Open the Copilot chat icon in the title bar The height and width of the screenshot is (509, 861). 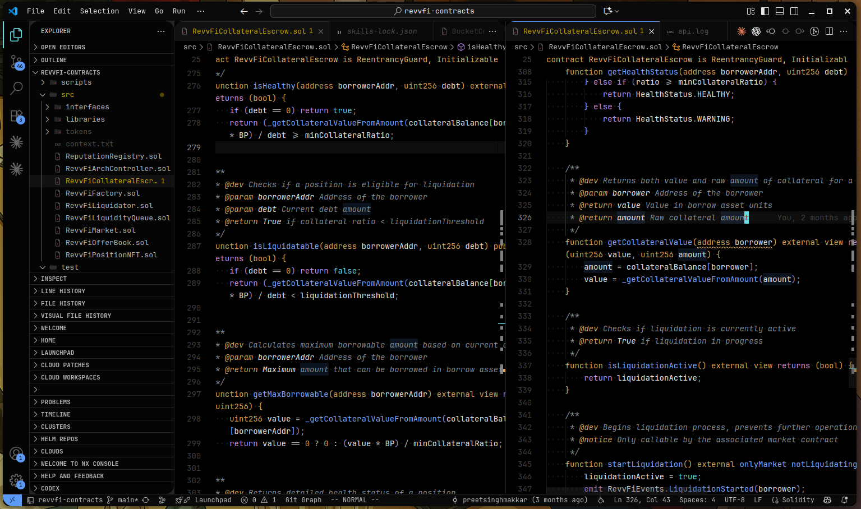607,11
